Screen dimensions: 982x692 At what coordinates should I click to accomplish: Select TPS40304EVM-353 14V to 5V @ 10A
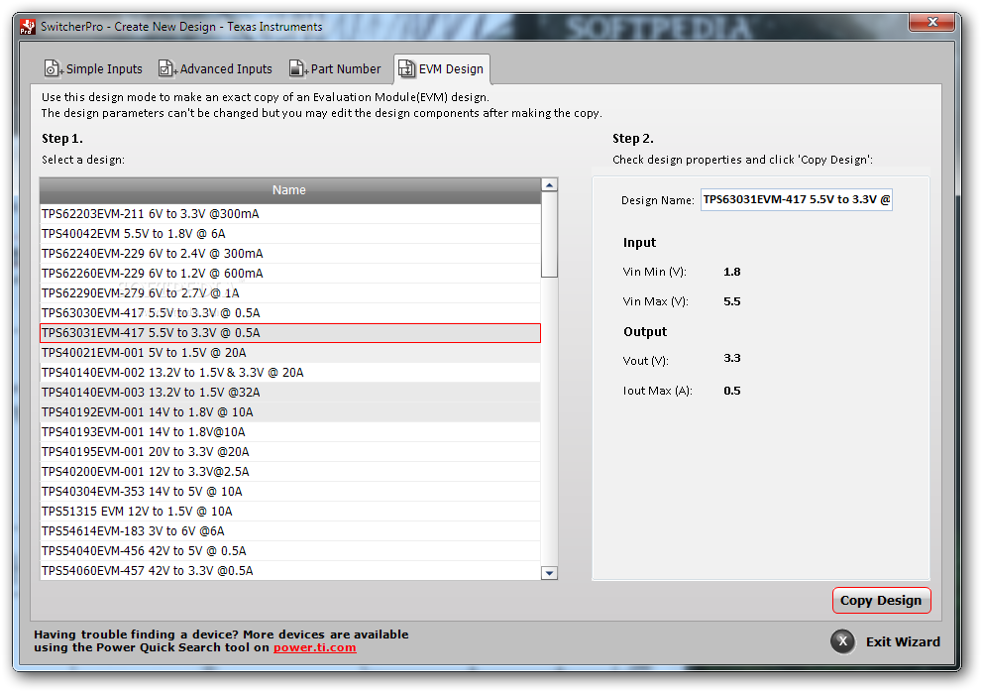tap(290, 492)
